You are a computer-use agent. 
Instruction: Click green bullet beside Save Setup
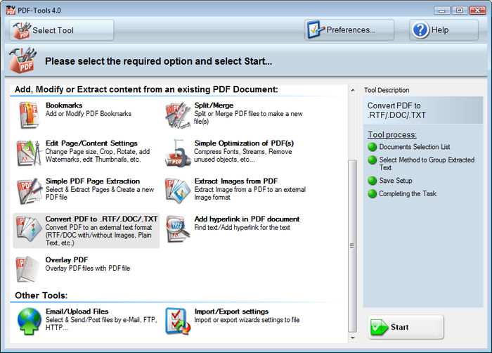point(372,181)
